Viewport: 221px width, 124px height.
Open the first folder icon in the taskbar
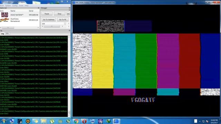coord(36,121)
